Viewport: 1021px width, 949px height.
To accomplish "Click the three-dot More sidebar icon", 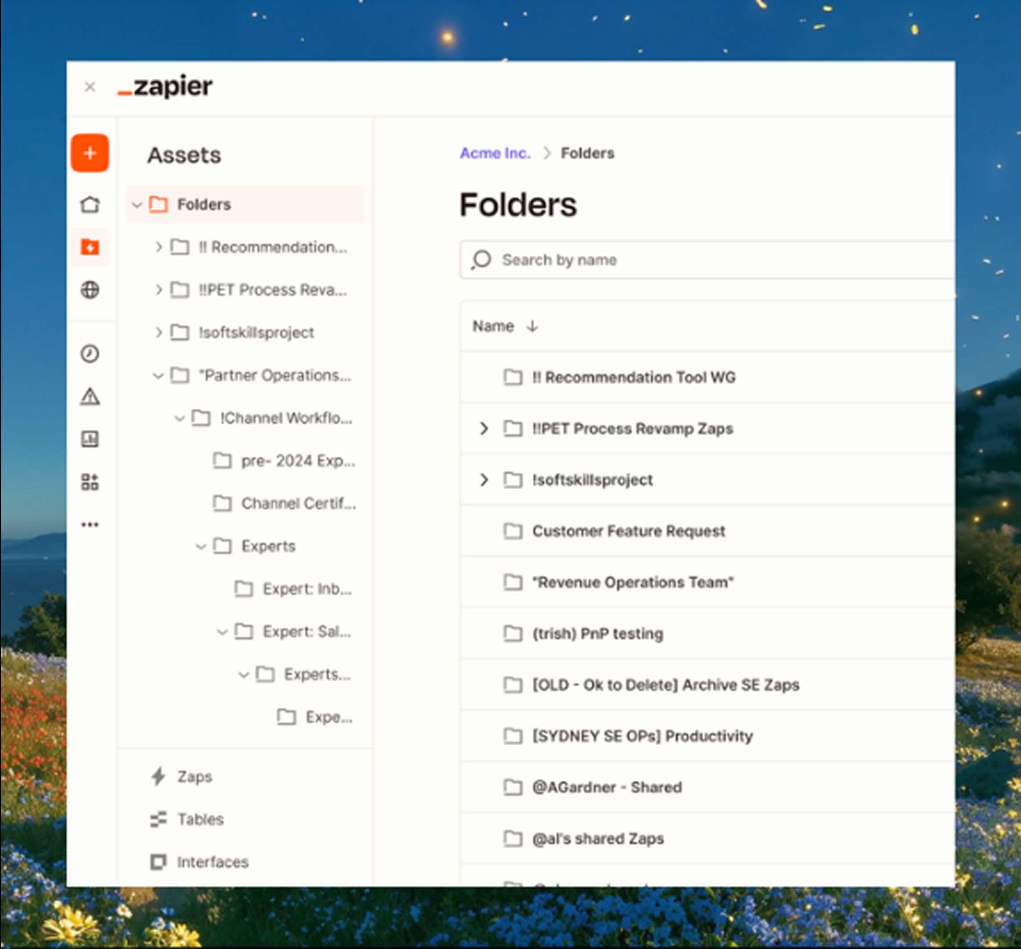I will tap(90, 524).
